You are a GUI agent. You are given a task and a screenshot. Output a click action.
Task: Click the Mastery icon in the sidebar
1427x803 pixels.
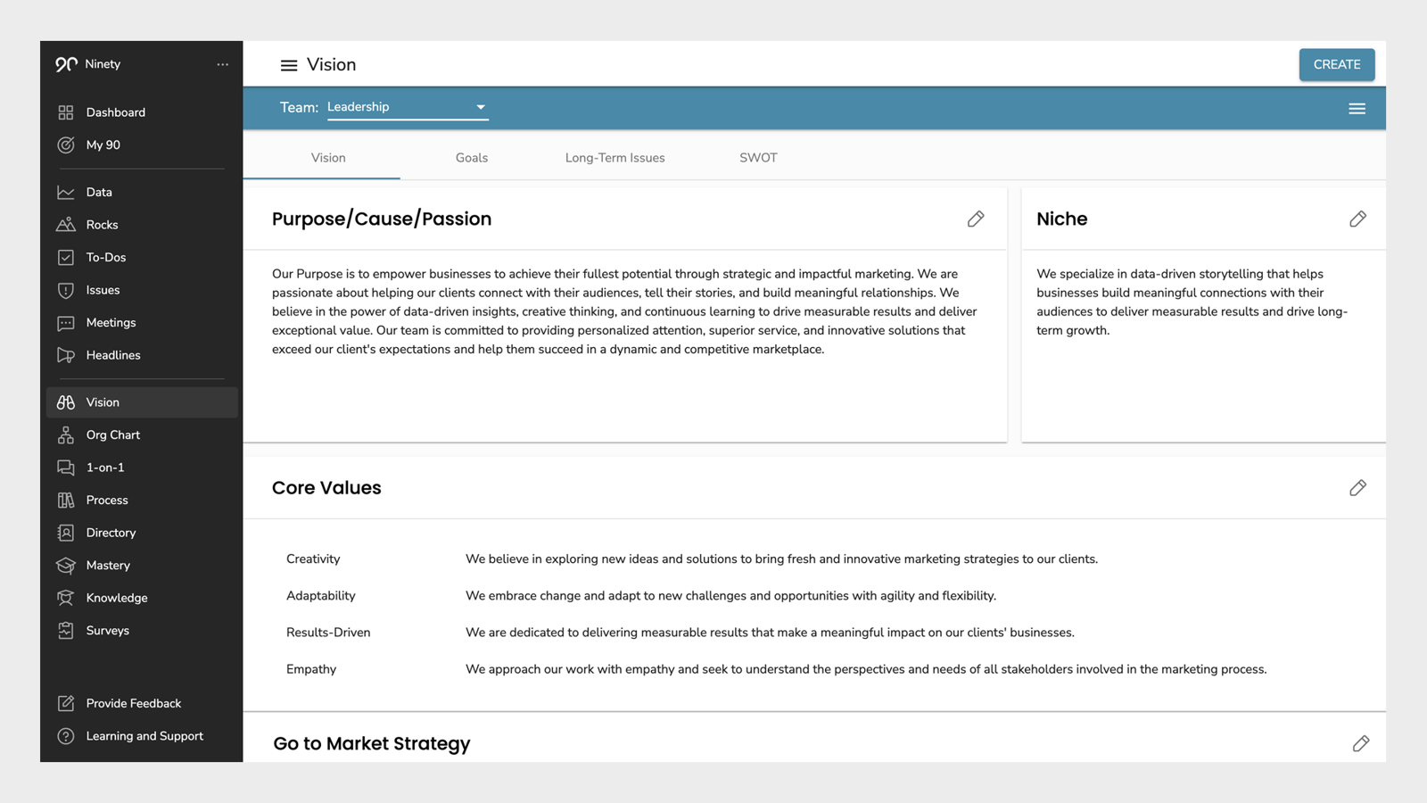(67, 565)
